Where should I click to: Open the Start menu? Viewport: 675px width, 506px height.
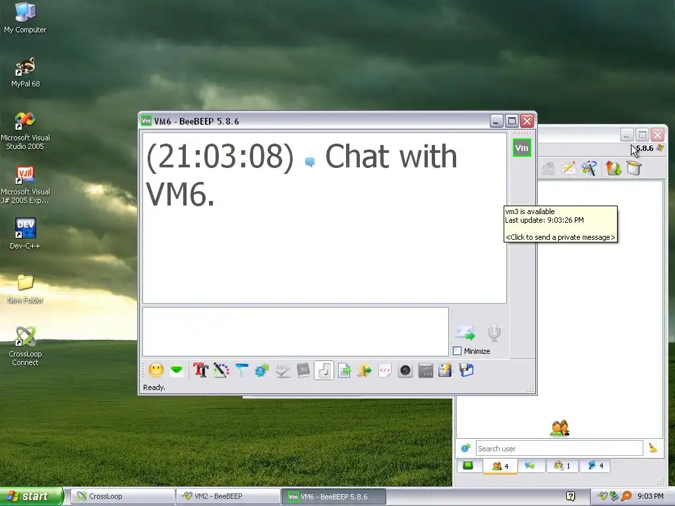point(32,496)
